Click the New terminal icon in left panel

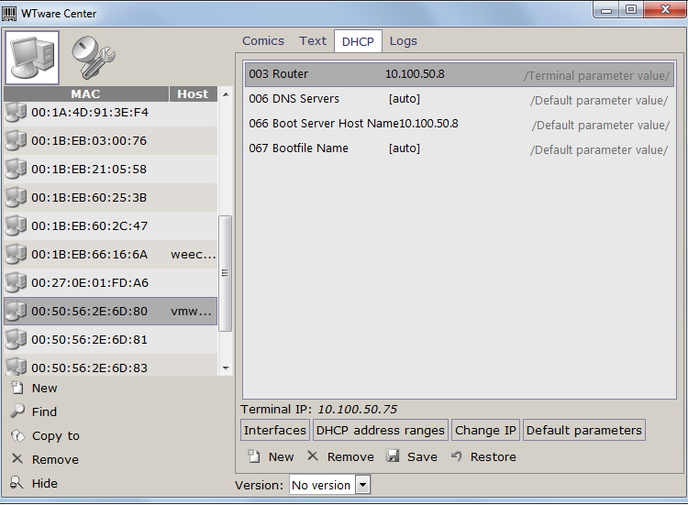point(17,388)
